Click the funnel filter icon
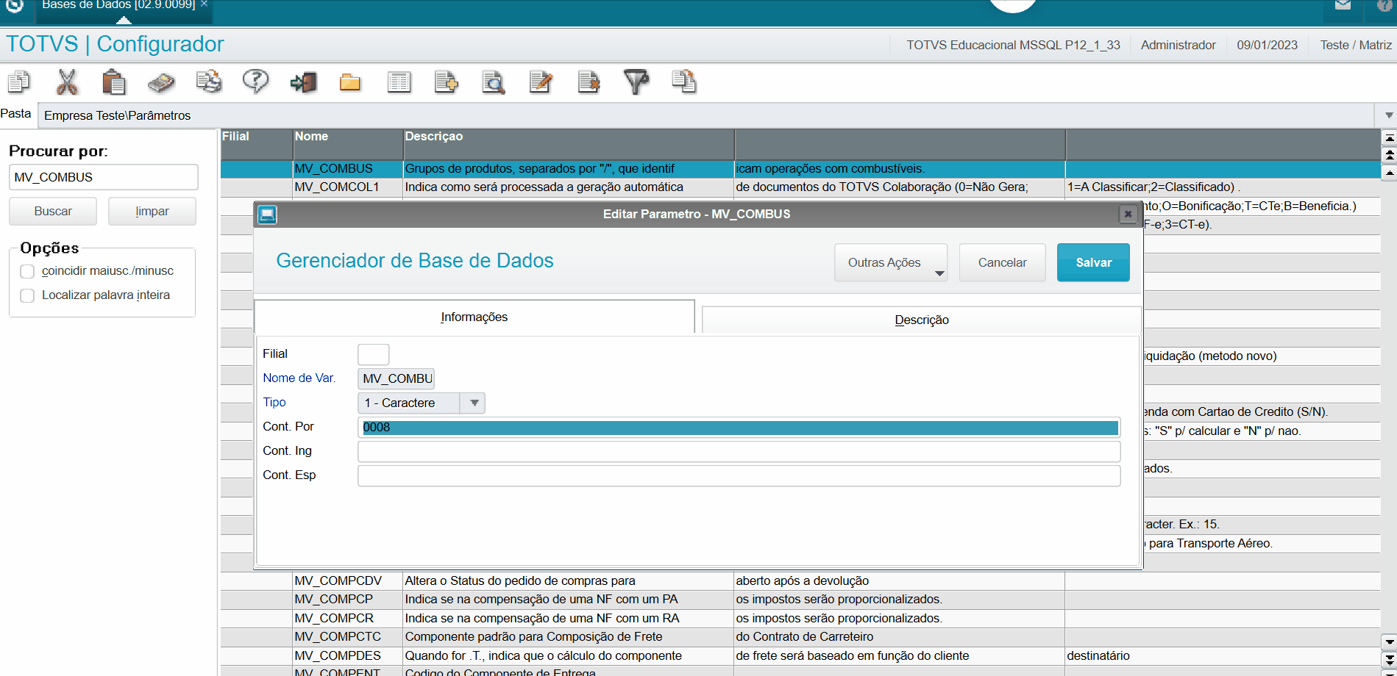 [x=636, y=82]
